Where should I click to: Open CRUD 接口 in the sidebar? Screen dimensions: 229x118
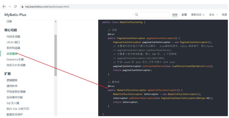(13, 42)
